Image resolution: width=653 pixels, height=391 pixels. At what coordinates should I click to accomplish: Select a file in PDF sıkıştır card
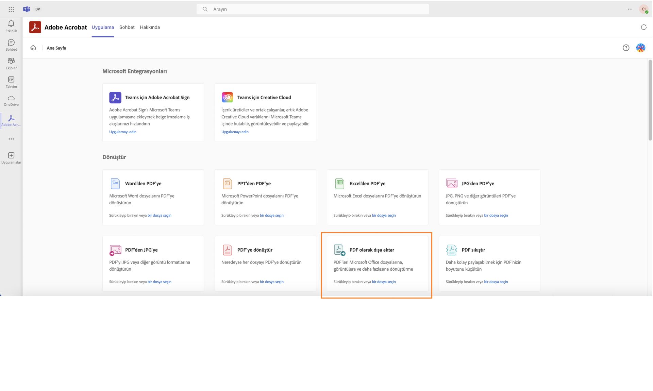point(496,282)
